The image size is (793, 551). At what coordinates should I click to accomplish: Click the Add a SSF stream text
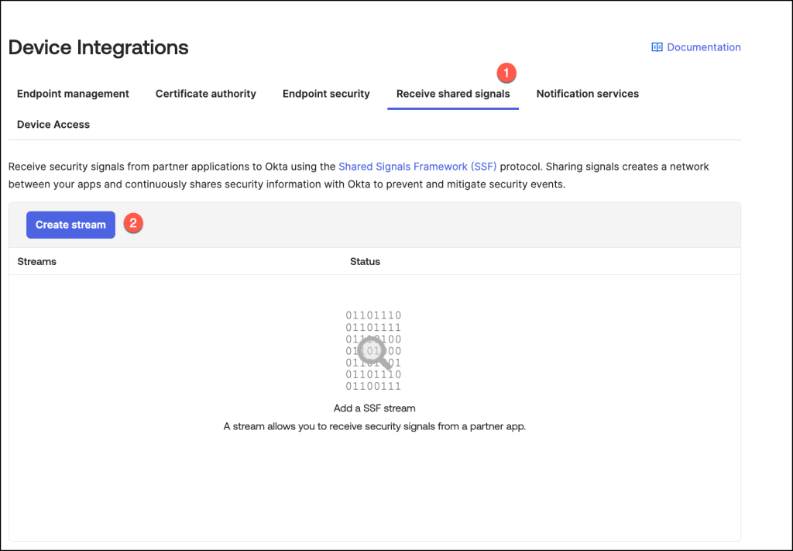pos(374,408)
